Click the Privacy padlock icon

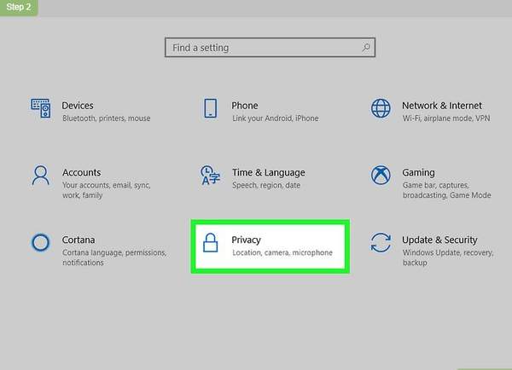[x=210, y=244]
